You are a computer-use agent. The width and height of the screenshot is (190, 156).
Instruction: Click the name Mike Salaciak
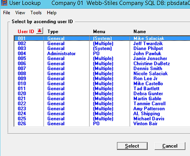[149, 38]
